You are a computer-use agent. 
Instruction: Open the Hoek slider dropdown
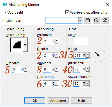coord(88,55)
